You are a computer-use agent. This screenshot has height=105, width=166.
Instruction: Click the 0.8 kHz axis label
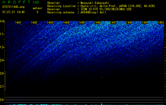pos(2,73)
